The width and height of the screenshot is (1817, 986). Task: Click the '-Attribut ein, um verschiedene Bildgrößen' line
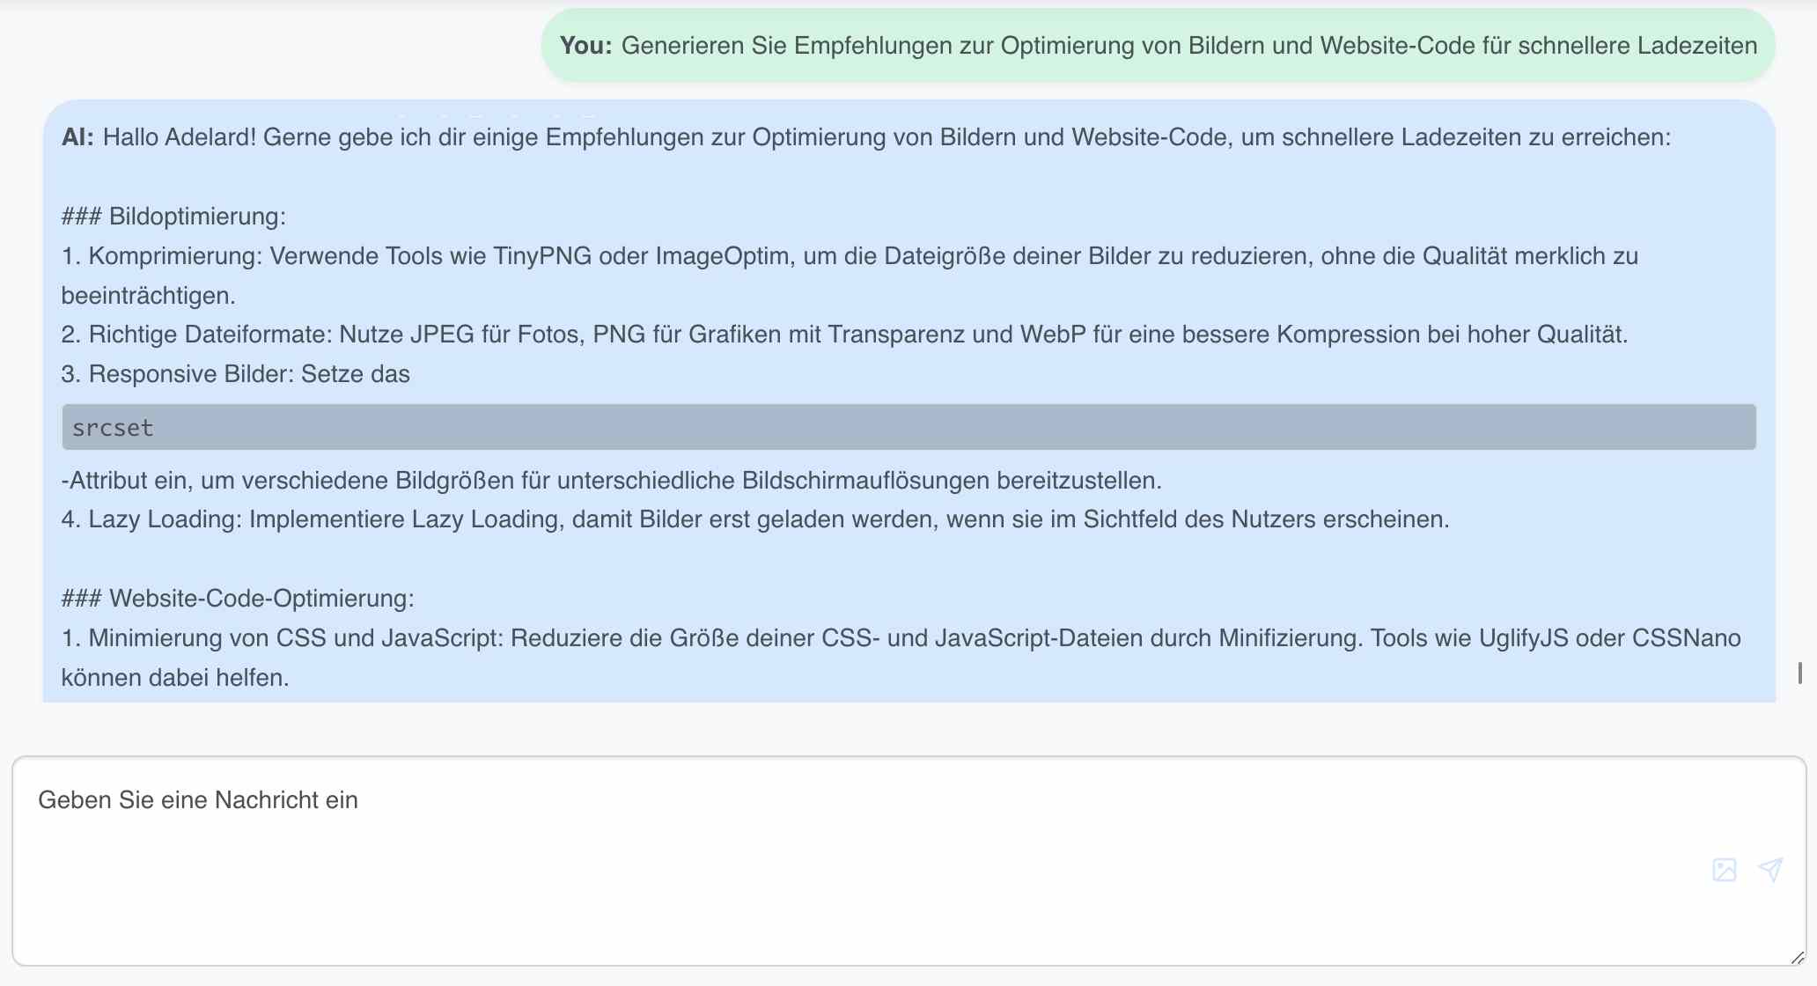coord(612,481)
